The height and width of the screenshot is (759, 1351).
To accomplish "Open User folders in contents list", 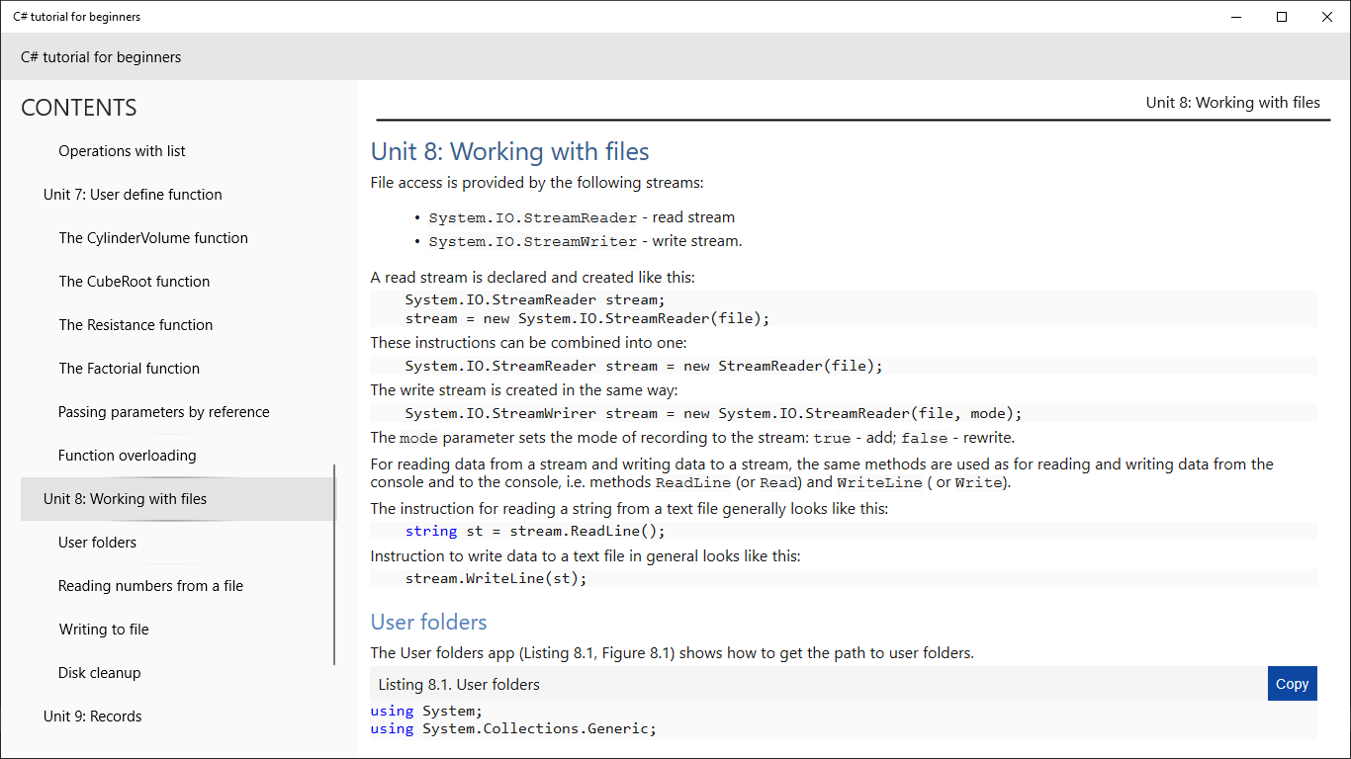I will [x=98, y=543].
